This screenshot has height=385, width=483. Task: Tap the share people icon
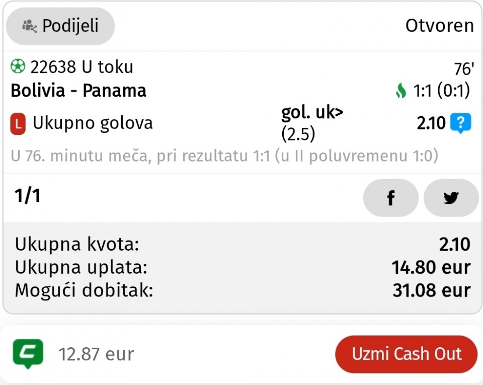coord(30,26)
